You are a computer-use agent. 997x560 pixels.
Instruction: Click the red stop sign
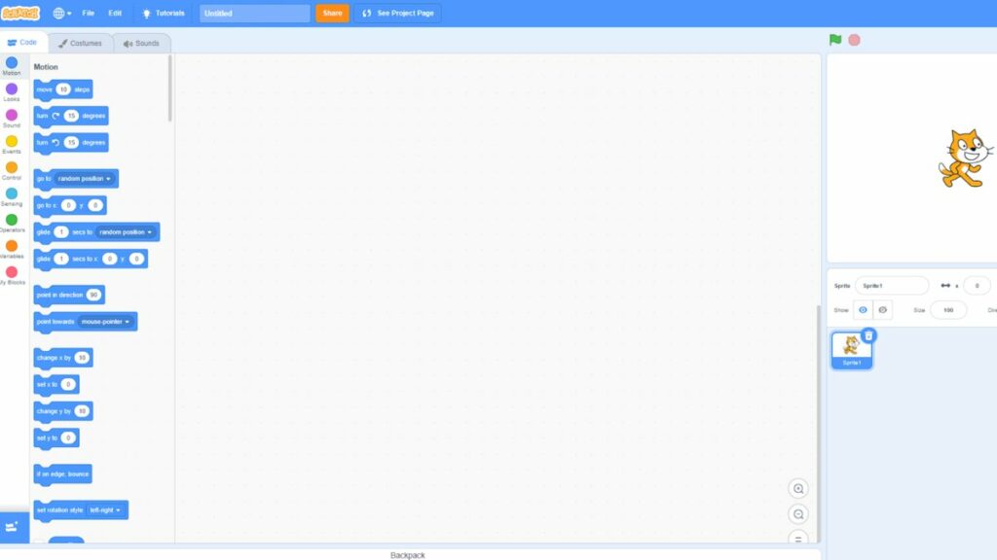click(853, 41)
